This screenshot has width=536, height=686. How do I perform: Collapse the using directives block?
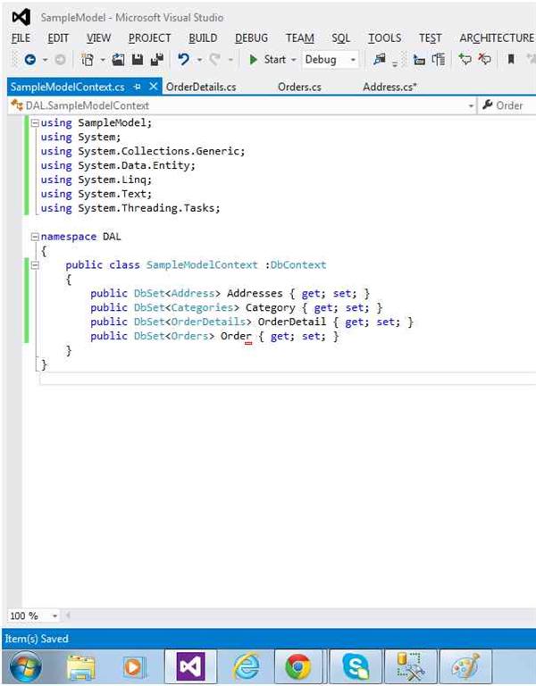coord(35,123)
